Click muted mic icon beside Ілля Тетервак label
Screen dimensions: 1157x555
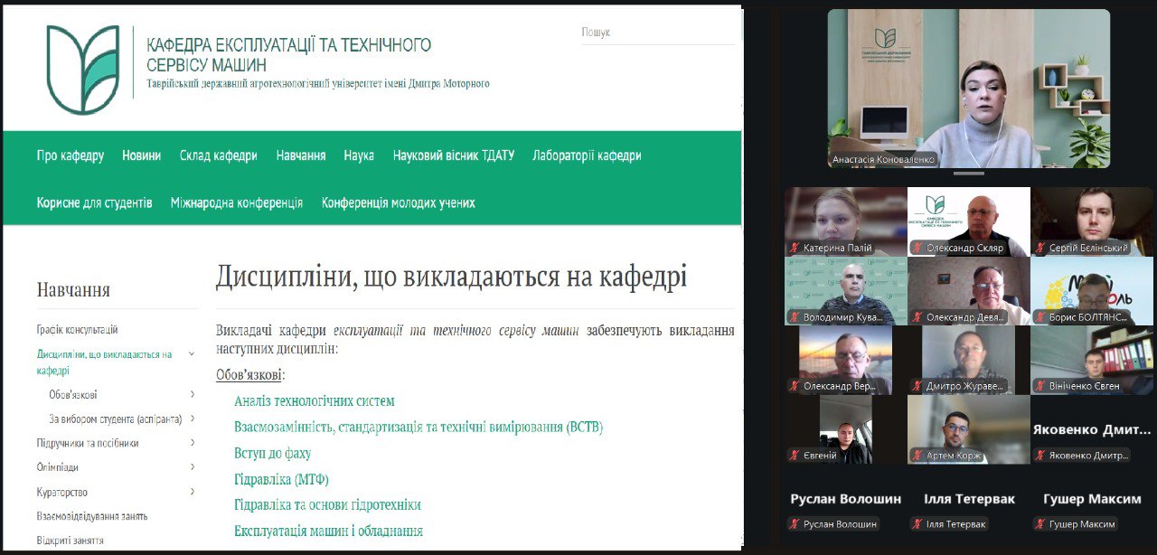point(918,524)
